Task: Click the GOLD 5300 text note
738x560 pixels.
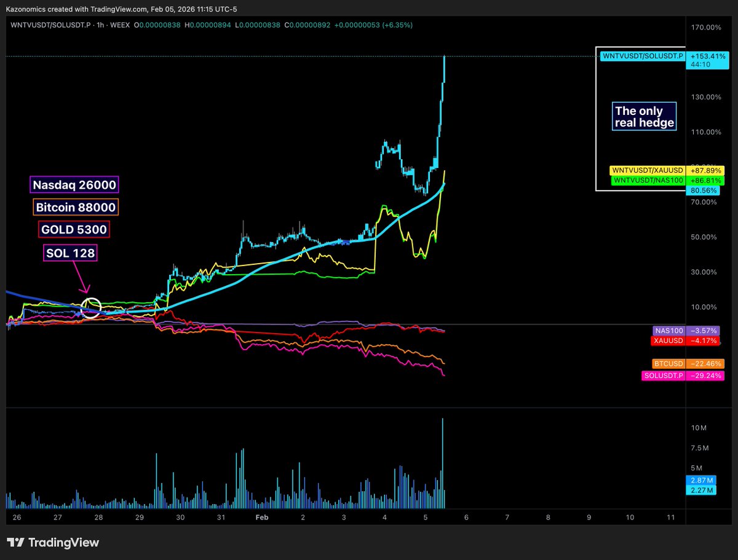Action: point(74,230)
